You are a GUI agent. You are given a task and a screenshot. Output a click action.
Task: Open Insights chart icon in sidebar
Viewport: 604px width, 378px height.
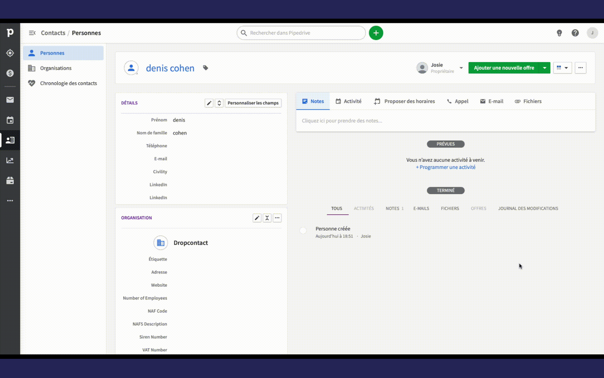coord(10,160)
